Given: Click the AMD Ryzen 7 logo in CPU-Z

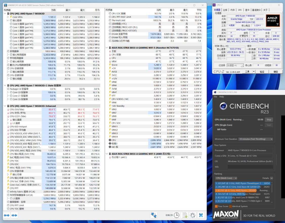Looking at the screenshot, I should coord(272,21).
